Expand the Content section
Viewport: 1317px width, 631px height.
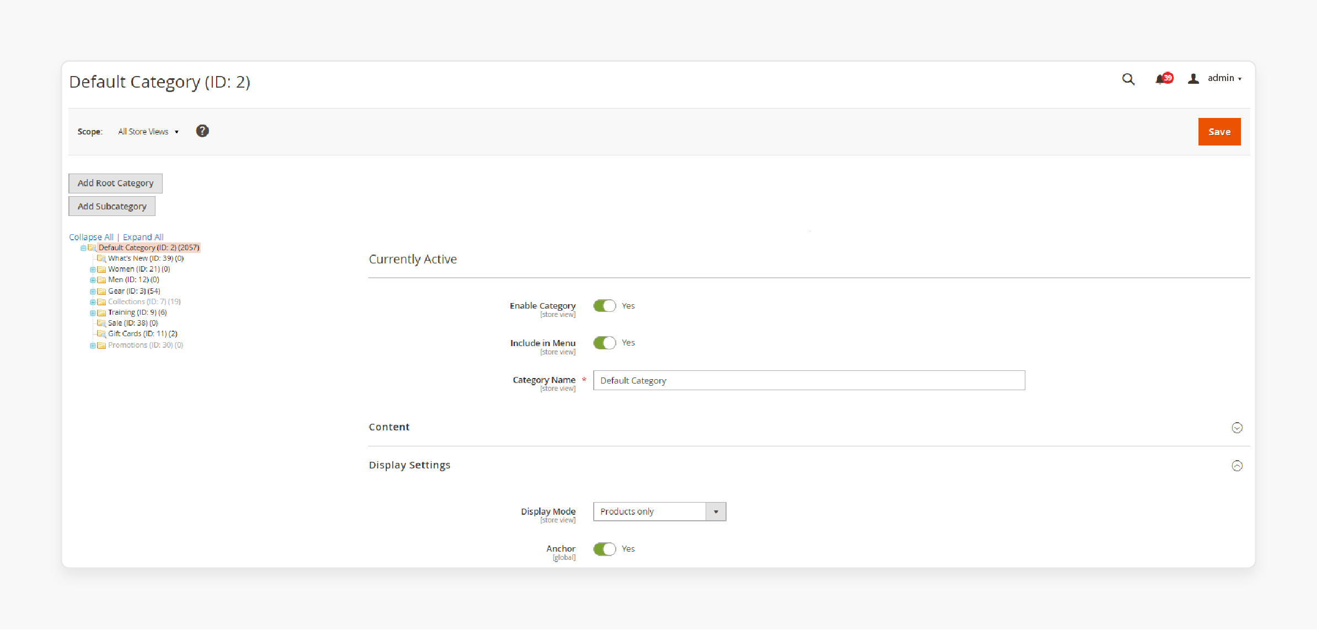pyautogui.click(x=1237, y=428)
